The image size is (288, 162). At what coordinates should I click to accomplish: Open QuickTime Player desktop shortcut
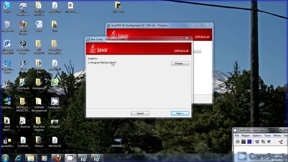(7, 66)
